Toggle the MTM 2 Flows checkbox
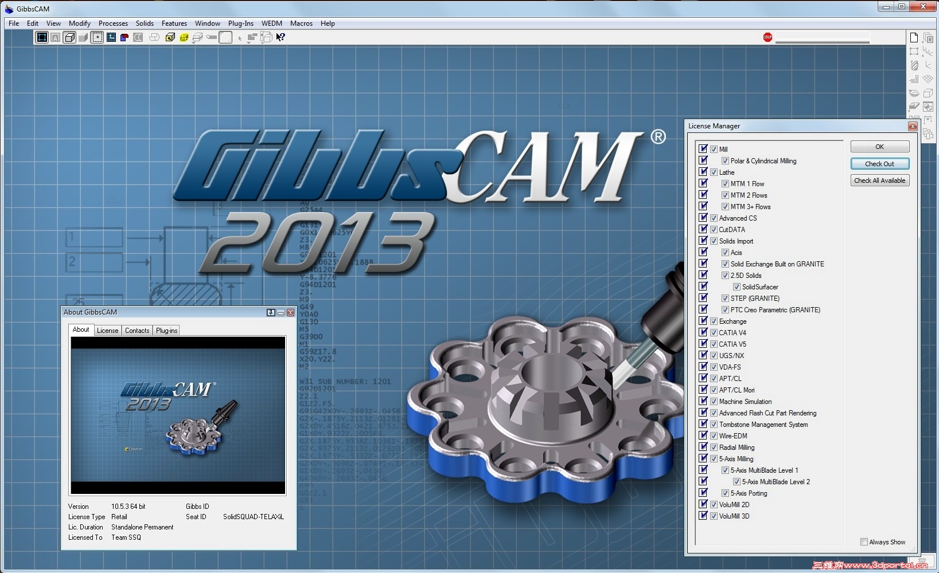 (x=726, y=195)
